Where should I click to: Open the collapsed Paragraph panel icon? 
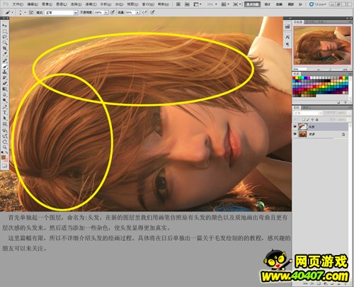287,44
